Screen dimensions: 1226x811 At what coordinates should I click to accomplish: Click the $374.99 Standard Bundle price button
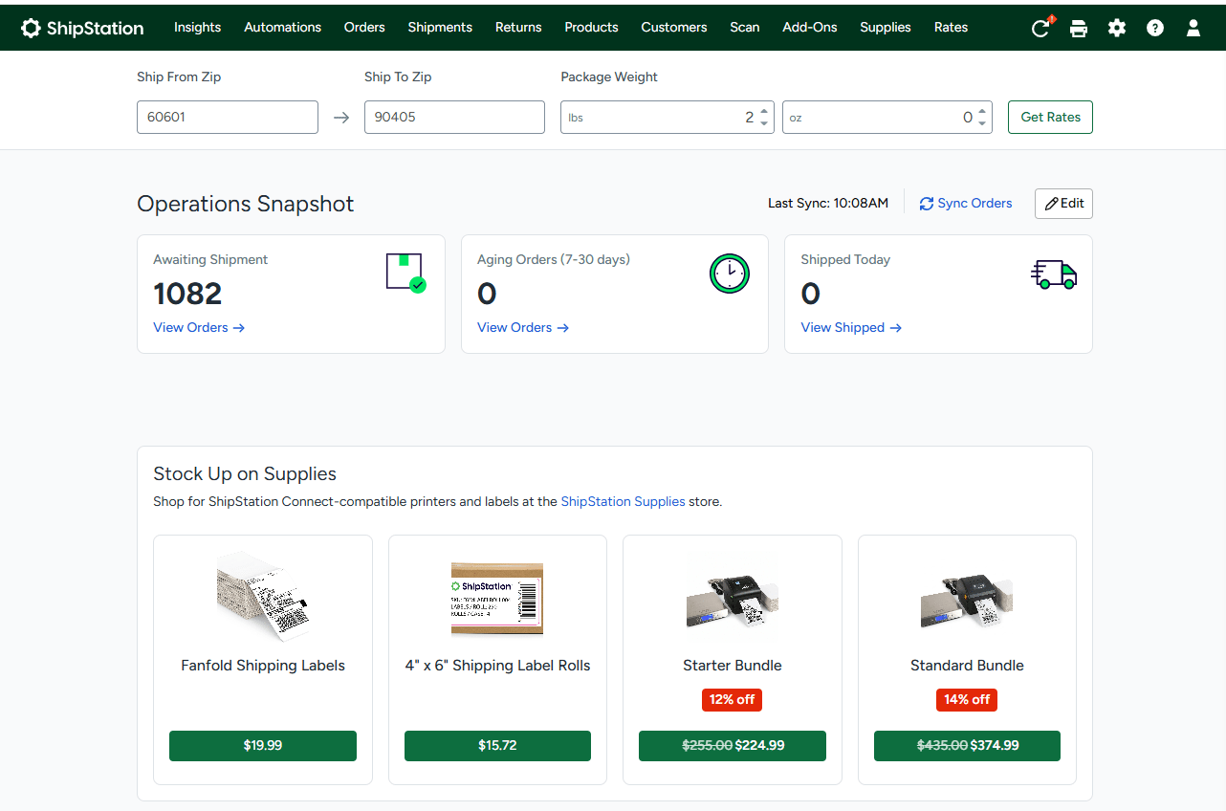967,746
